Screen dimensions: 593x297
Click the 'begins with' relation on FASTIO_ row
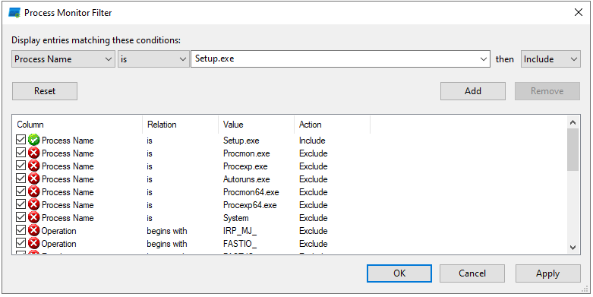(x=167, y=243)
